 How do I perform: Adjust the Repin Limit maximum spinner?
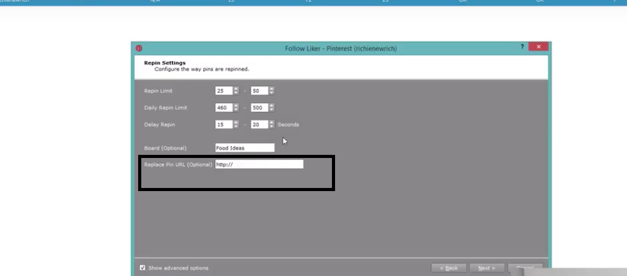click(272, 91)
